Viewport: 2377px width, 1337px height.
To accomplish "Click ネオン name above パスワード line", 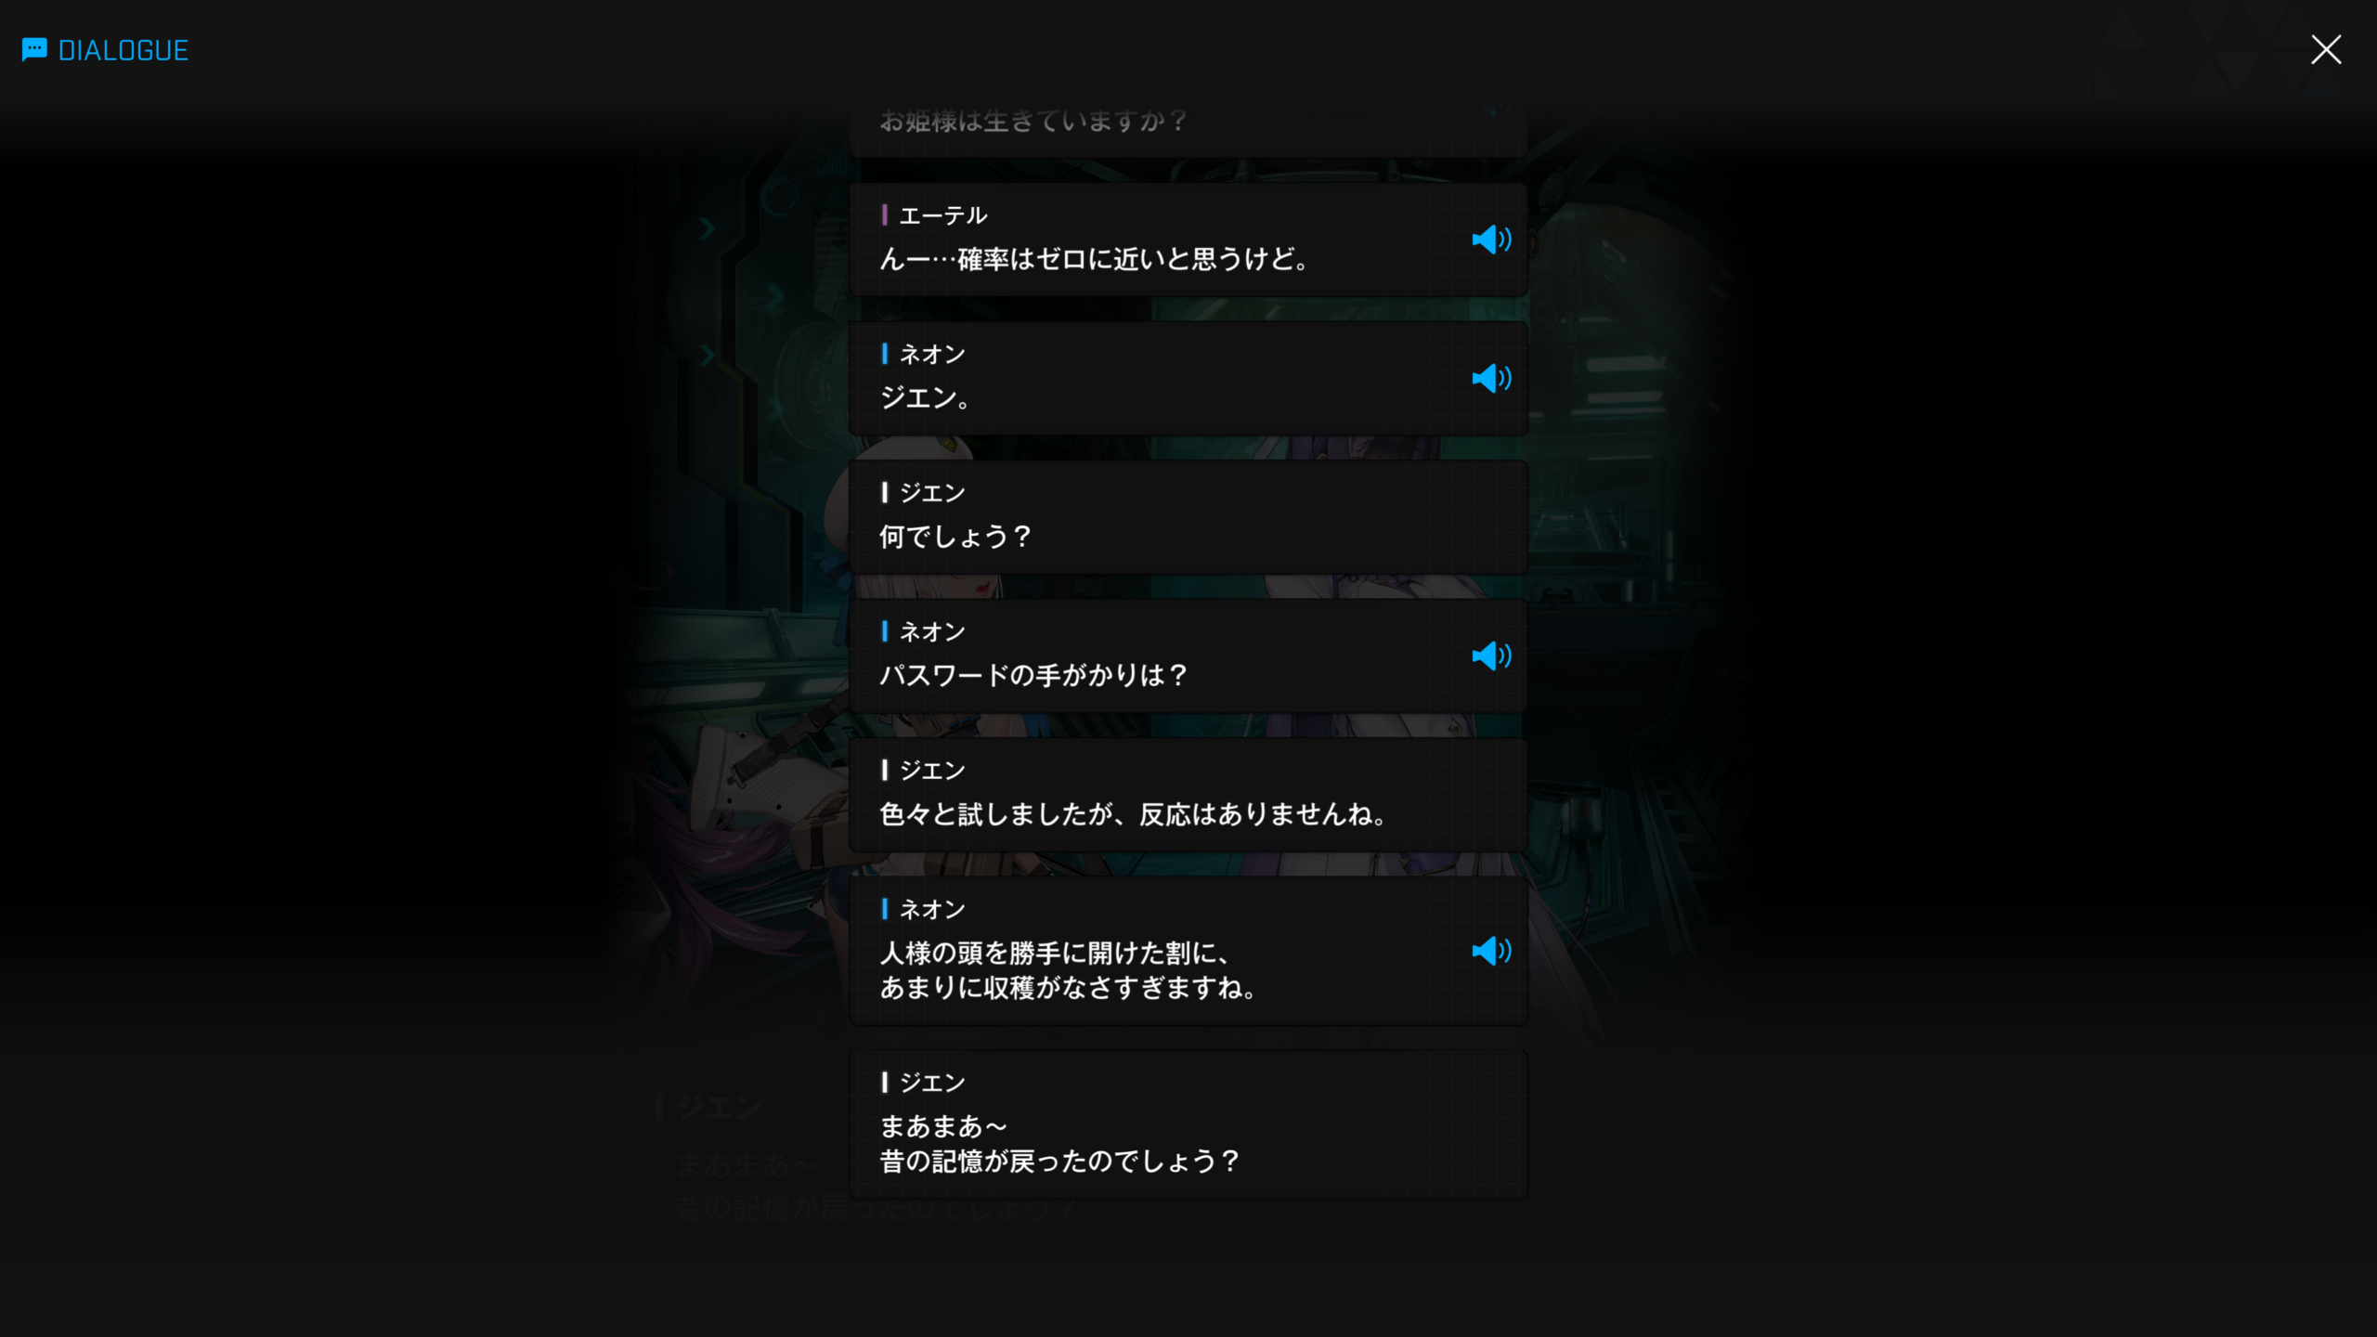I will 932,631.
